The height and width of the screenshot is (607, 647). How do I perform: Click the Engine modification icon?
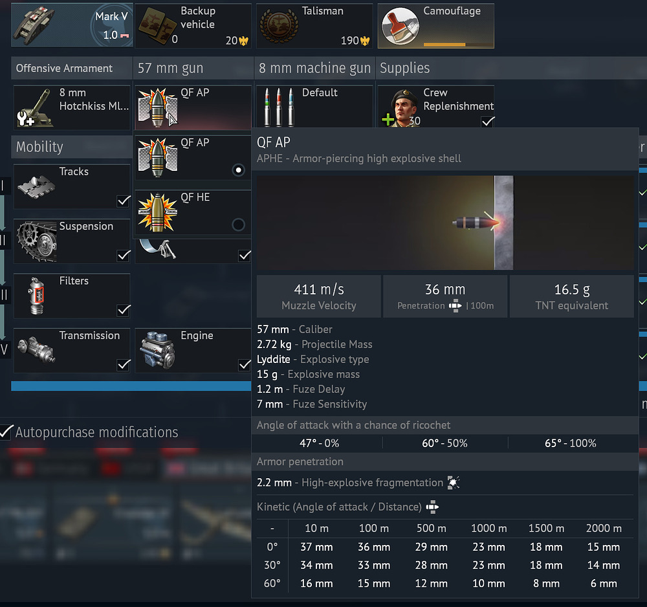pos(157,350)
